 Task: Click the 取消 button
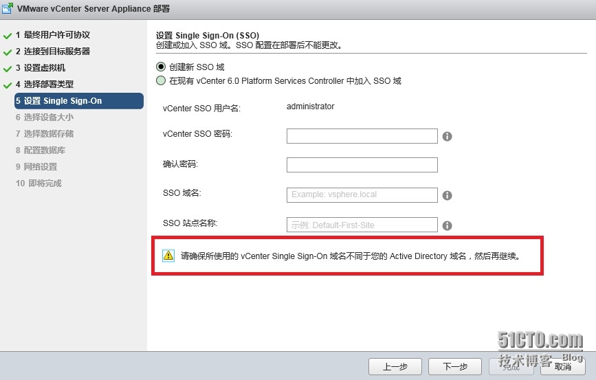coord(563,367)
